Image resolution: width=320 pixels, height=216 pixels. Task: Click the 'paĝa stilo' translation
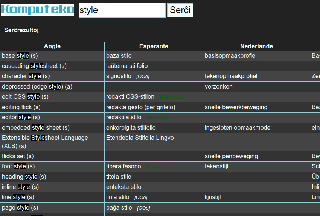coord(119,208)
